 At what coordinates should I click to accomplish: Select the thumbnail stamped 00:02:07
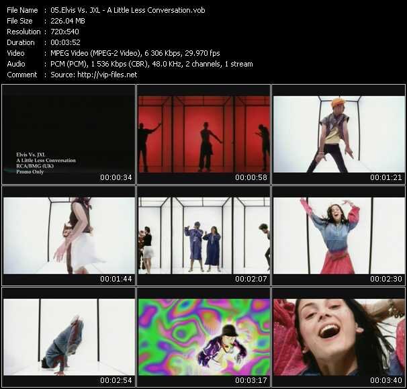coord(203,236)
